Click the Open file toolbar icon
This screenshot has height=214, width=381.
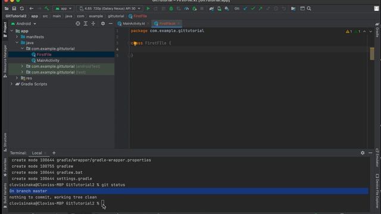(7, 8)
